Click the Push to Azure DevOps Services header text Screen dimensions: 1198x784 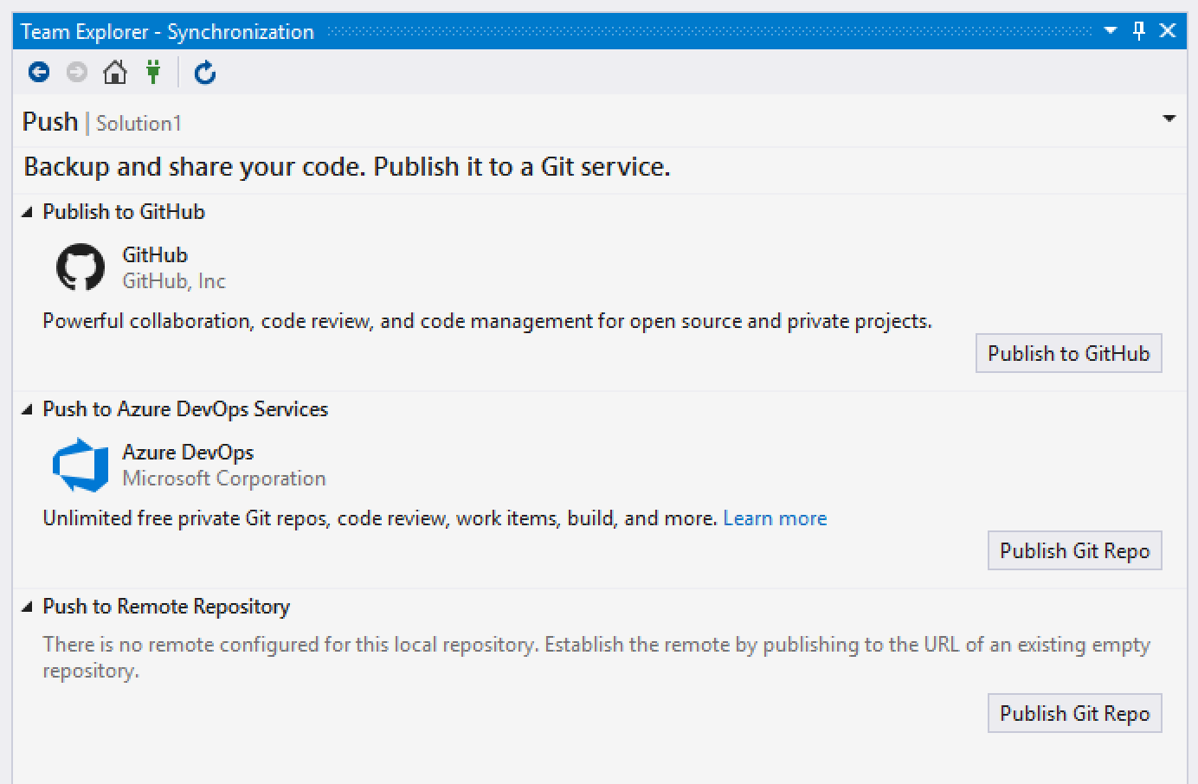[x=185, y=409]
